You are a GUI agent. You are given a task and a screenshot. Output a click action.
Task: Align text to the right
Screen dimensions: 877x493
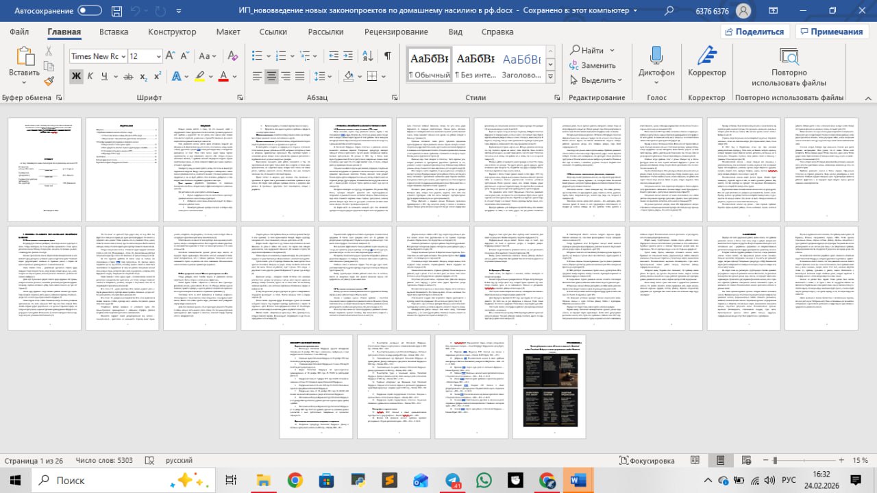[286, 76]
